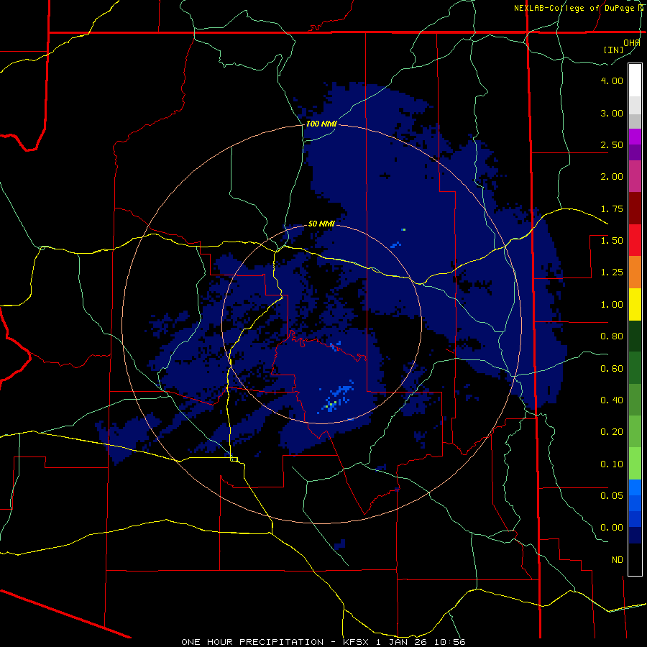Click the 2.50 legend value

pos(612,144)
